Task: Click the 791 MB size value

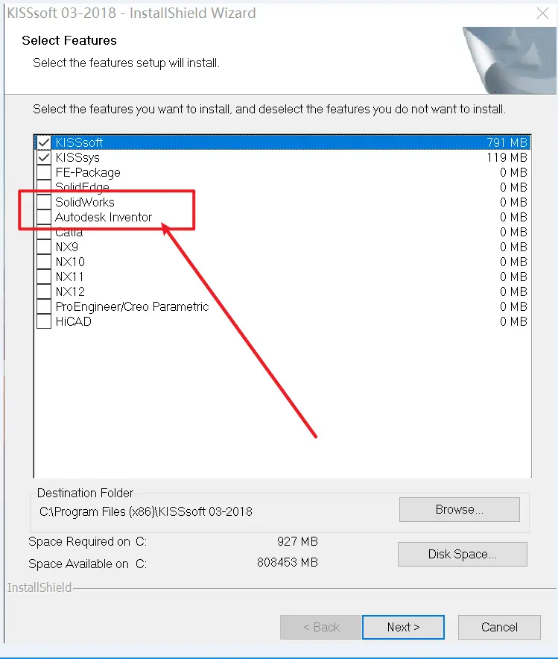Action: pos(507,142)
